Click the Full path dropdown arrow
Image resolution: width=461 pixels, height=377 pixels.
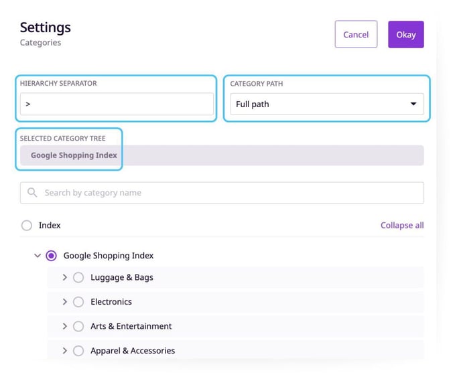coord(413,104)
